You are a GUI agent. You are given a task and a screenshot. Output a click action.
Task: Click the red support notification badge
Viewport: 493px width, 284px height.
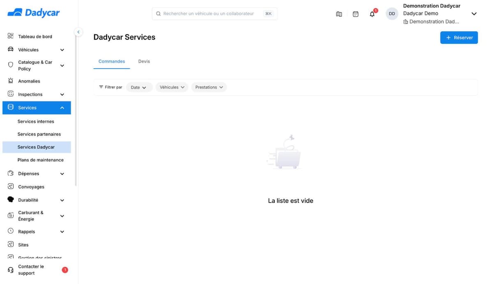tap(65, 270)
